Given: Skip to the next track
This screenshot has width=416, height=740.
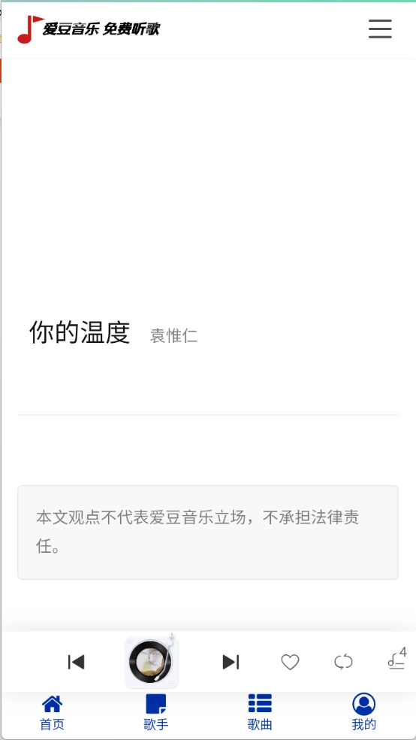Looking at the screenshot, I should tap(231, 662).
